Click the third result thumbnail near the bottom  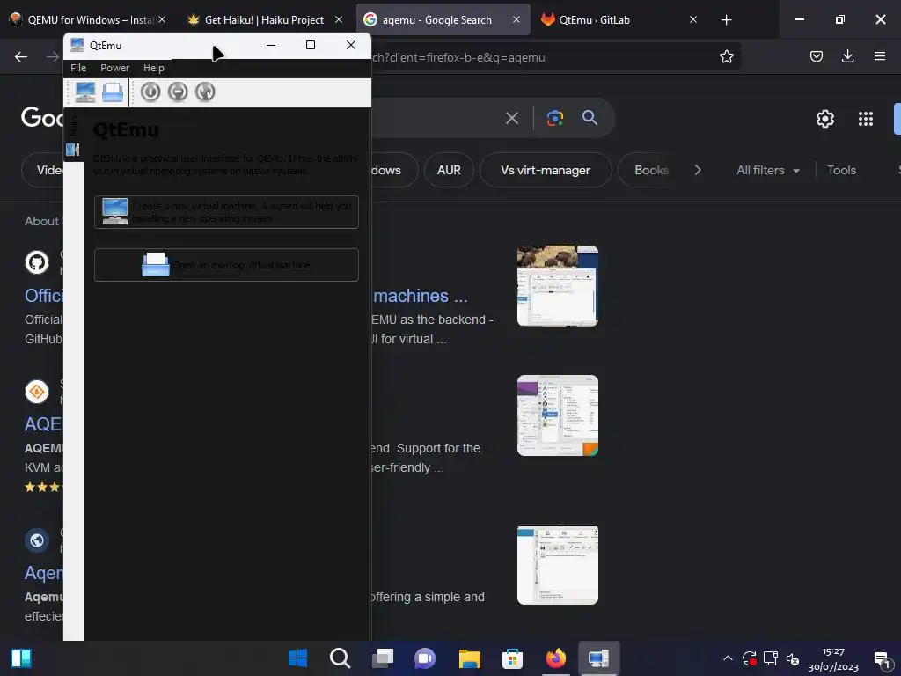[557, 564]
